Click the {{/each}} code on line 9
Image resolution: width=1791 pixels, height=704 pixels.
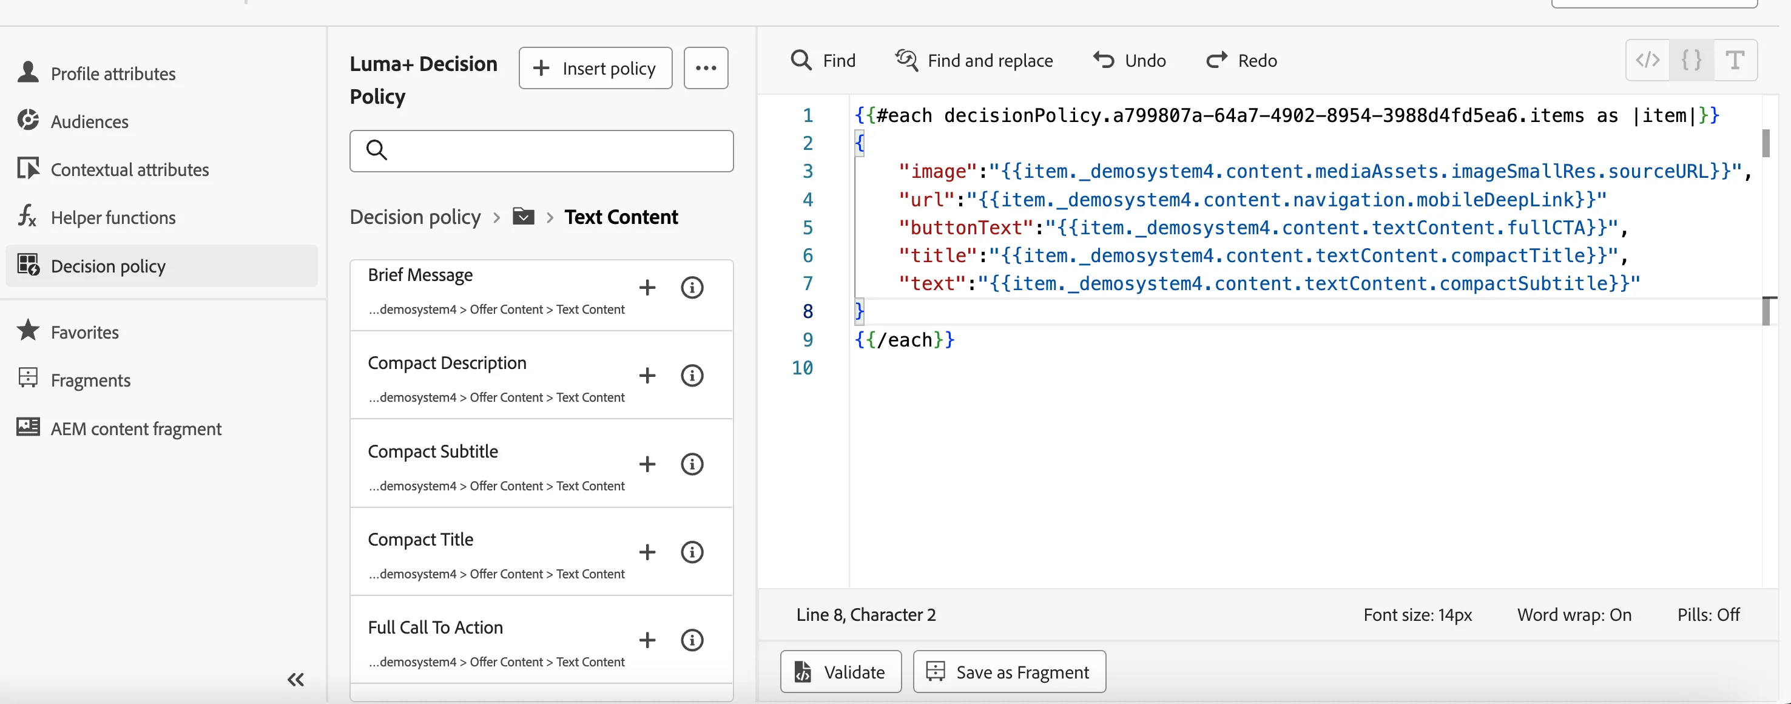[x=905, y=339]
